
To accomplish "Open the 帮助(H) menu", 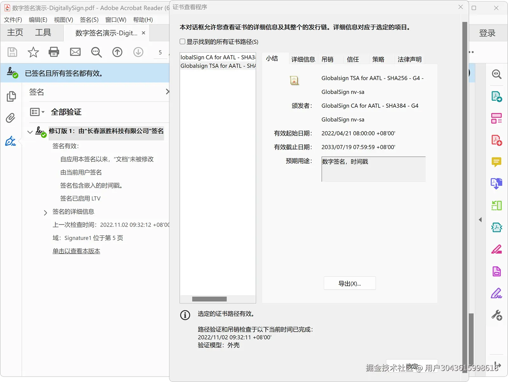I will click(x=143, y=20).
